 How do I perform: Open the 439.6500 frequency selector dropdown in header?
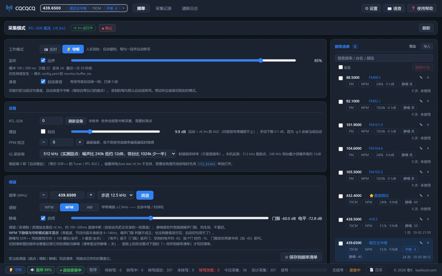[x=84, y=8]
